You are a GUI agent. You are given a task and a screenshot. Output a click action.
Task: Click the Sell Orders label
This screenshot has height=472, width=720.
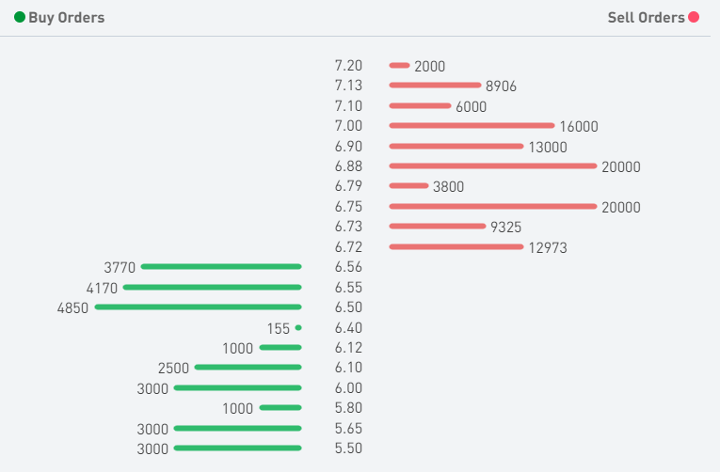[646, 18]
